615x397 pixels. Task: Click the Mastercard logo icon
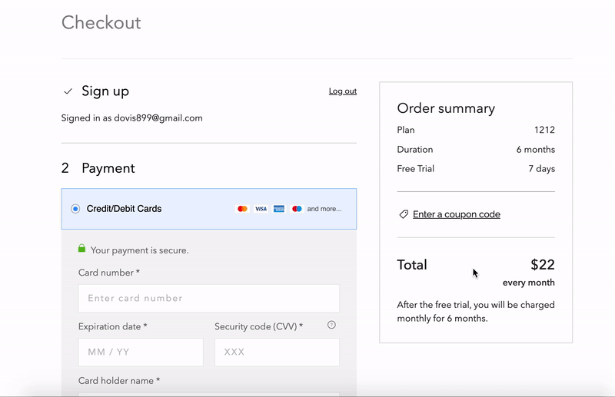[242, 209]
